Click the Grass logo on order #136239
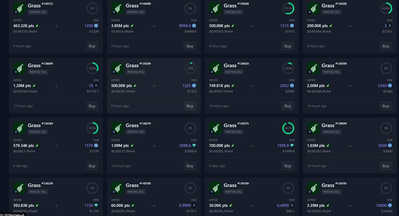 point(20,188)
